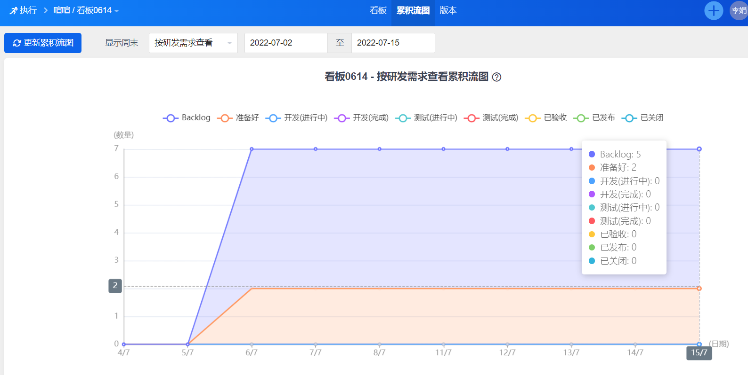Open the user avatar menu
The height and width of the screenshot is (375, 748).
pos(738,10)
